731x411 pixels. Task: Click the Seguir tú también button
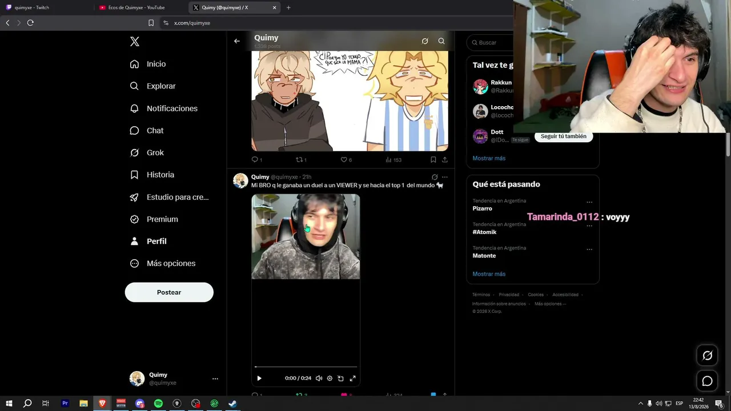point(563,136)
